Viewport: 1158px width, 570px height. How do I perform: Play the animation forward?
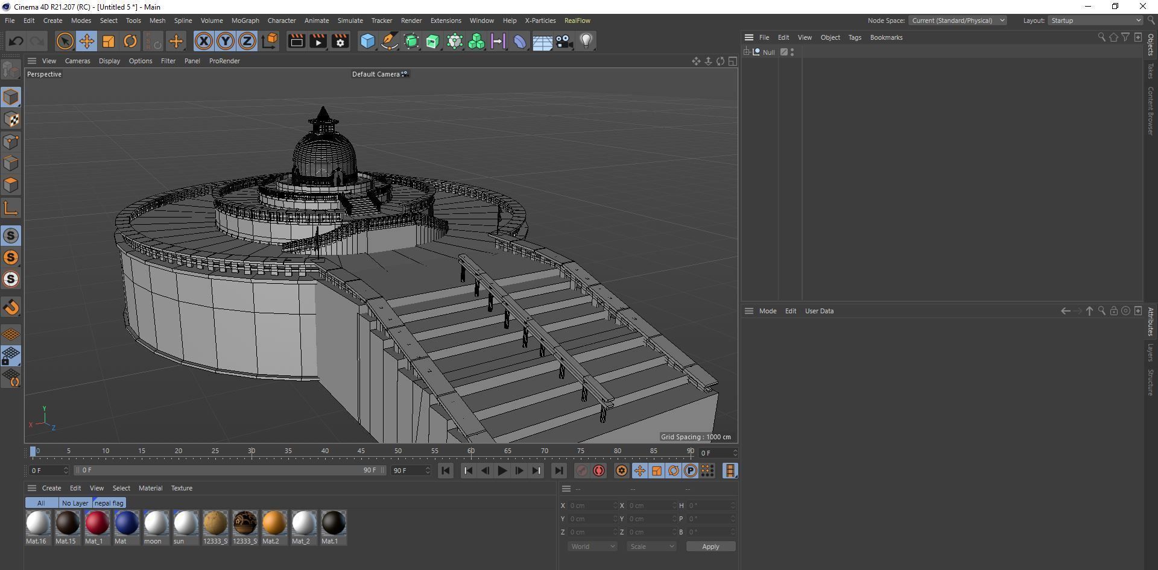[502, 471]
